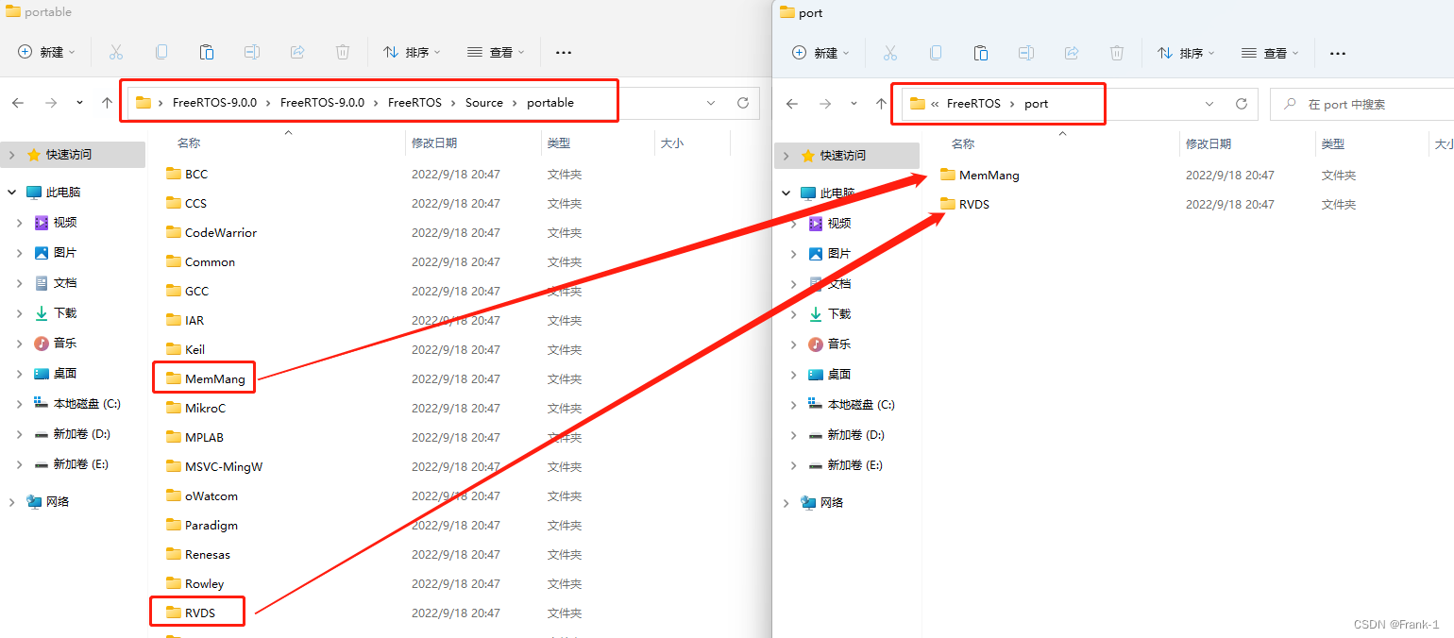Expand 网络 in portable window sidebar
Viewport: 1454px width, 638px height.
11,502
